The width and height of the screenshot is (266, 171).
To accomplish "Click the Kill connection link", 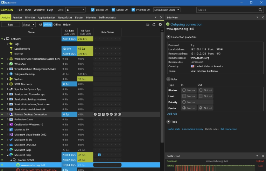I will (229, 129).
